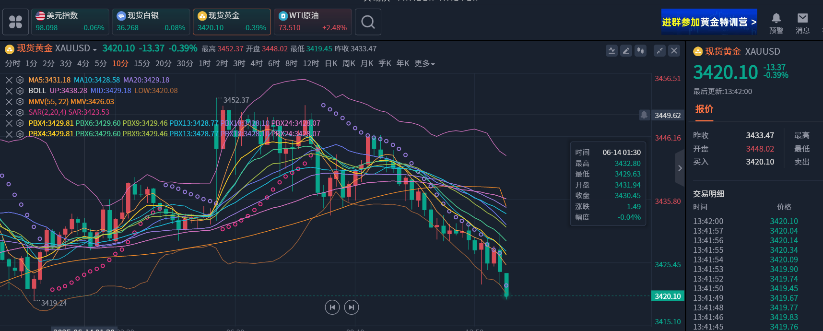The height and width of the screenshot is (331, 823).
Task: Click the 3449.62 price alert bell marker
Action: [644, 115]
